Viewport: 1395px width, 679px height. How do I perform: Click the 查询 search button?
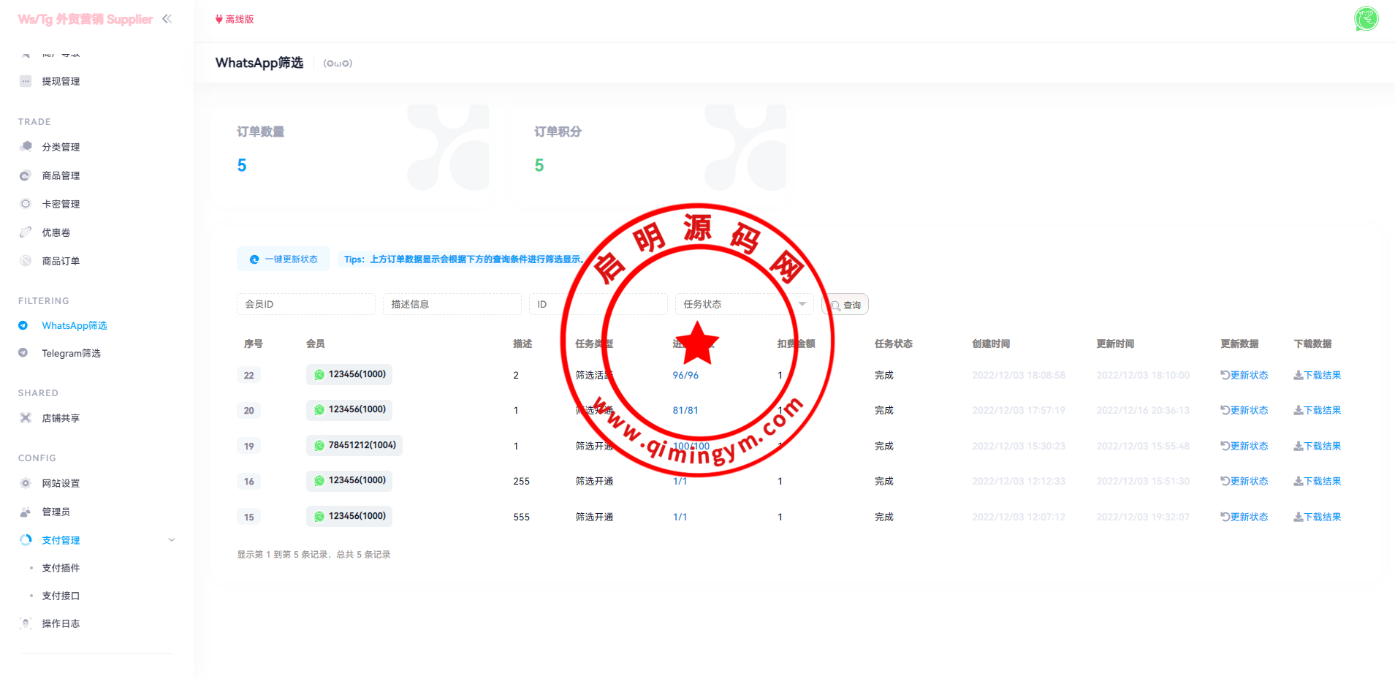[845, 305]
